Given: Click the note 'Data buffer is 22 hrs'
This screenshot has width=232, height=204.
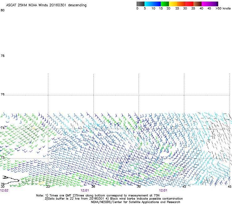Looking at the screenshot, I should (64, 199).
